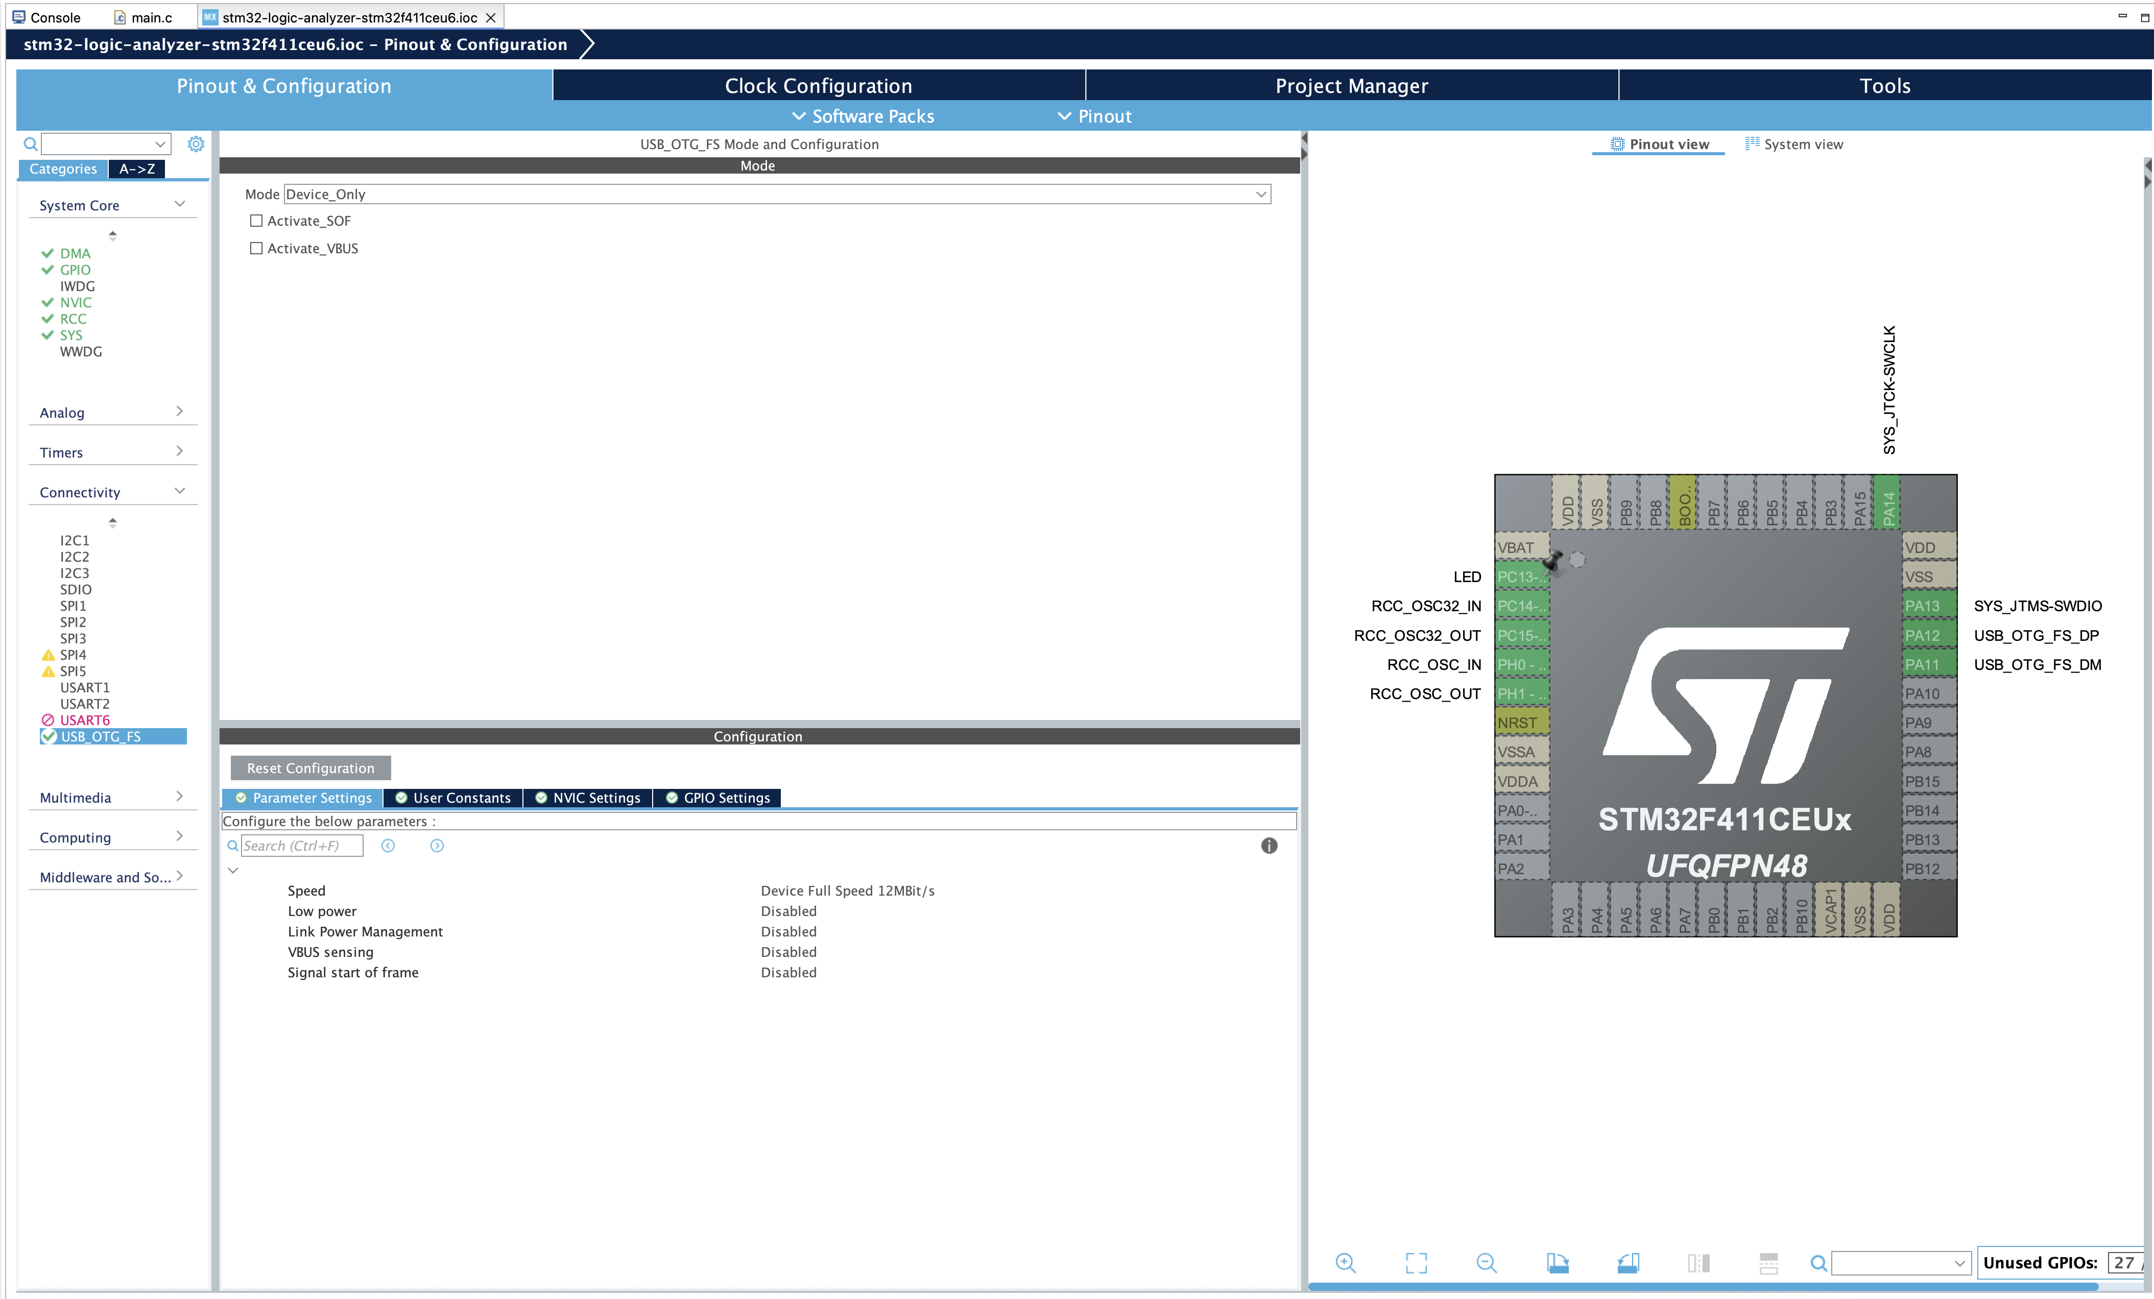Expand the Timers category

tap(179, 452)
